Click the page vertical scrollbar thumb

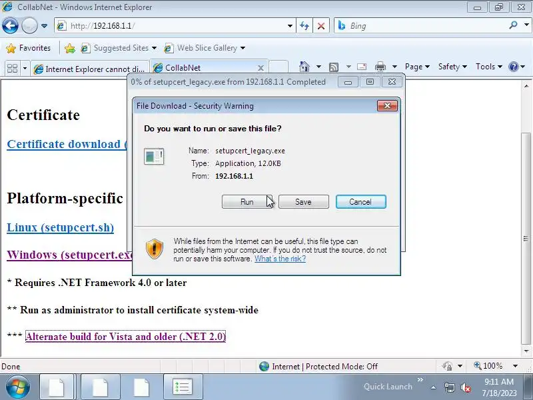pyautogui.click(x=526, y=238)
